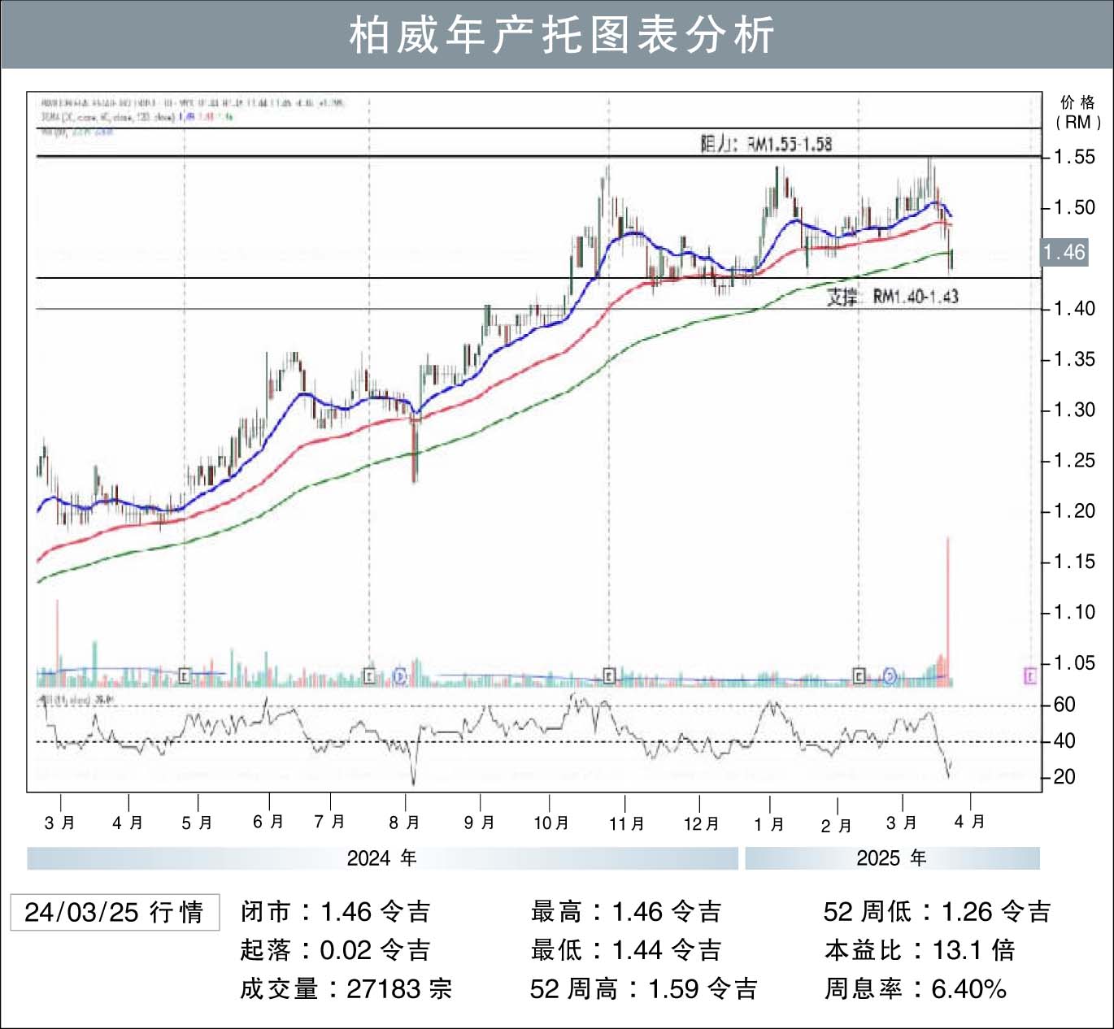The width and height of the screenshot is (1114, 1029).
Task: Click the 10月 month label
Action: coord(551,823)
